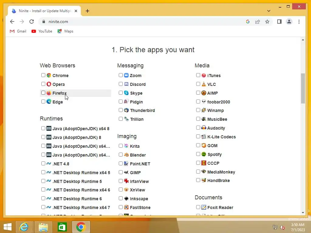Viewport: 311px width, 233px height.
Task: Click the Skype app icon
Action: coord(126,93)
